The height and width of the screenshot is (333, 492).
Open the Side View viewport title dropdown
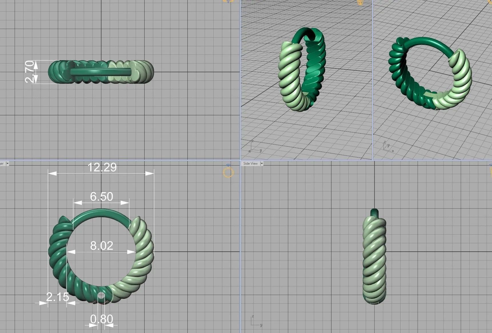coord(262,164)
